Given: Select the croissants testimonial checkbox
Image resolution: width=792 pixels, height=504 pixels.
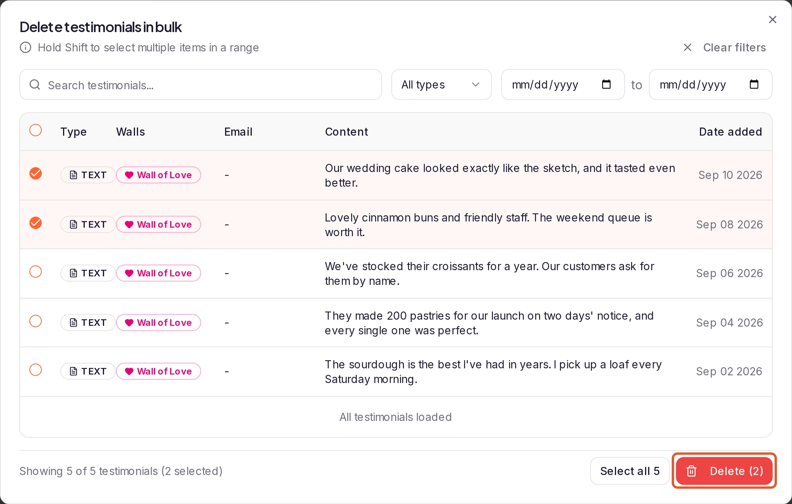Looking at the screenshot, I should (36, 272).
